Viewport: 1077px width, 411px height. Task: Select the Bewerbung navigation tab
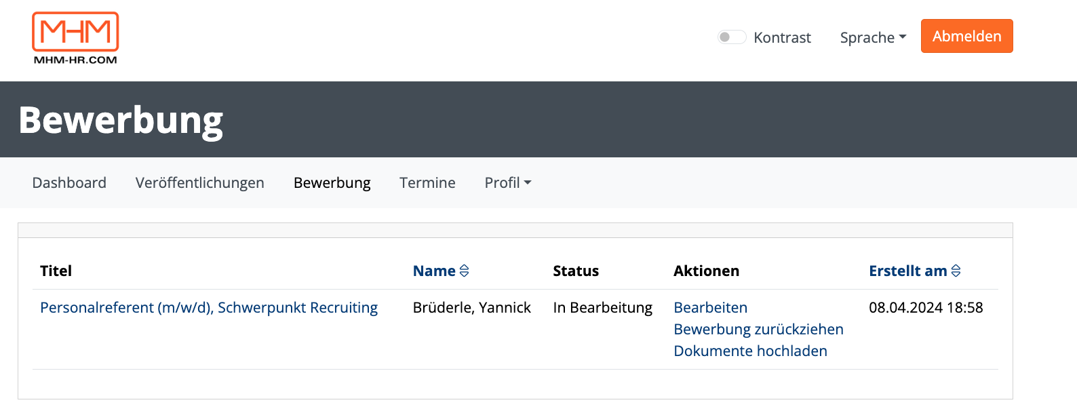332,182
